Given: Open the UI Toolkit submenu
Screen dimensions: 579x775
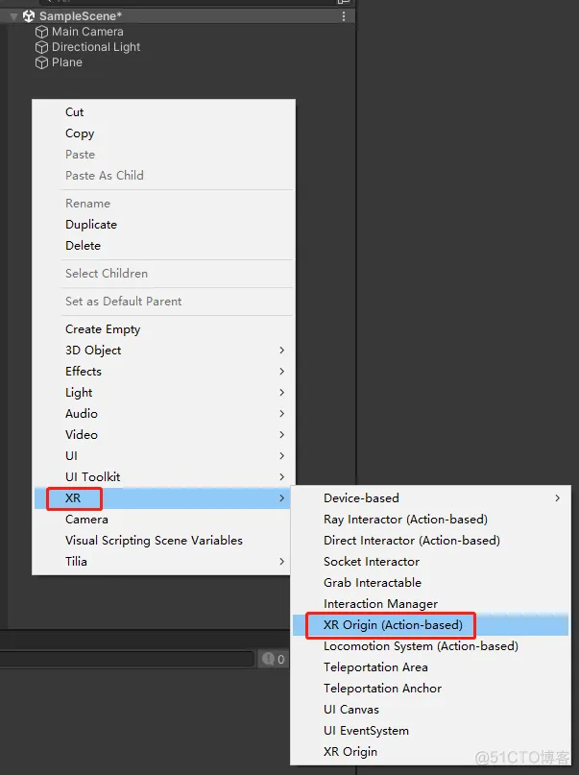Looking at the screenshot, I should pos(163,477).
